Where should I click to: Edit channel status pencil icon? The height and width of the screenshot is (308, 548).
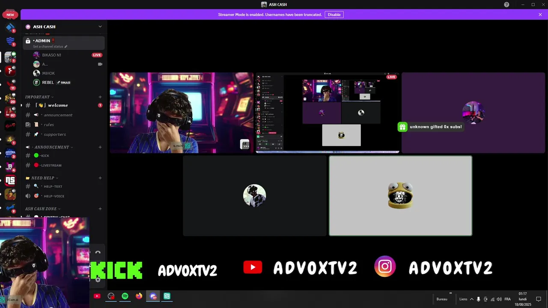[x=66, y=46]
